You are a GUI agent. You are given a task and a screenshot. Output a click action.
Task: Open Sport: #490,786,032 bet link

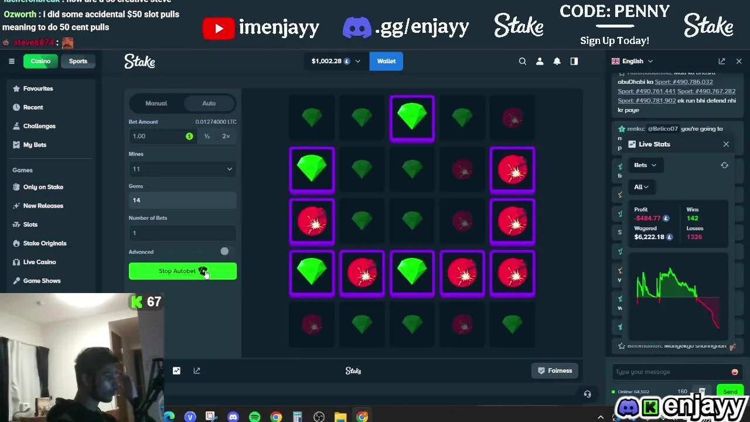pyautogui.click(x=684, y=82)
